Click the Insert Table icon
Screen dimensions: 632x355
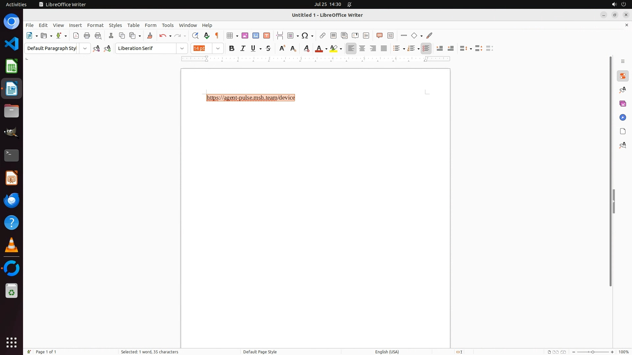[230, 35]
